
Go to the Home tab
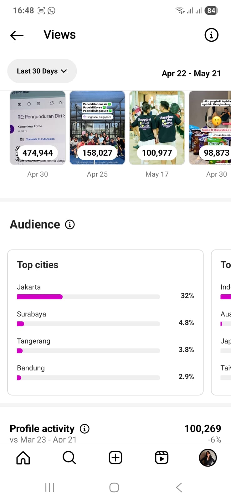23,458
